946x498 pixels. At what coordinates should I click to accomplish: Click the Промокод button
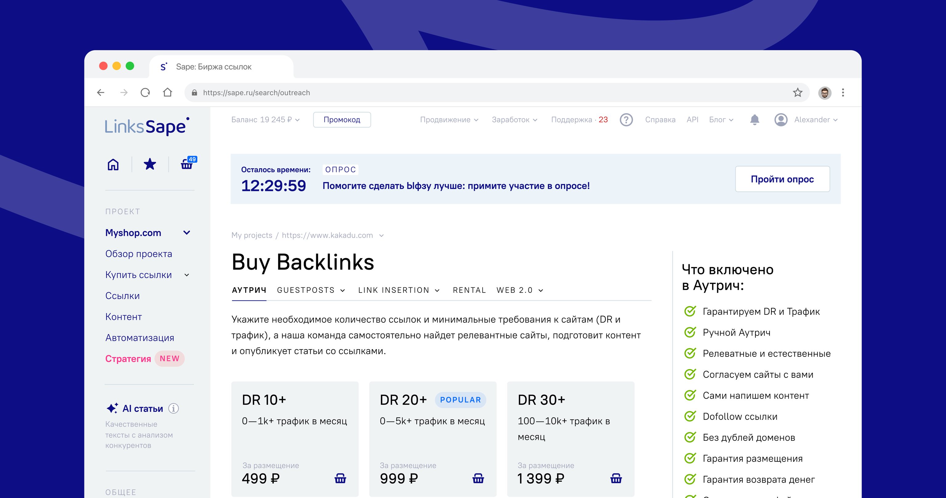[342, 120]
